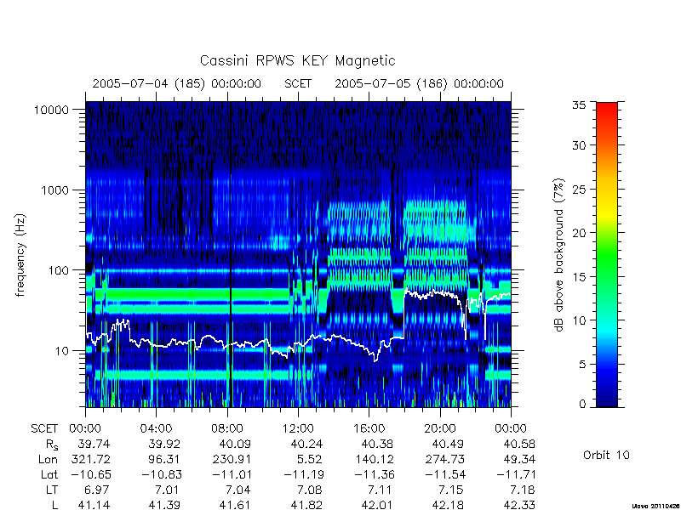Image resolution: width=681 pixels, height=510 pixels.
Task: Click the 08:00 time axis label
Action: (x=227, y=429)
